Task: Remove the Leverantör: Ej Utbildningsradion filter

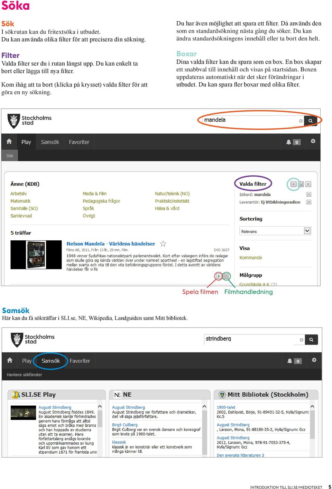Action: tap(309, 202)
